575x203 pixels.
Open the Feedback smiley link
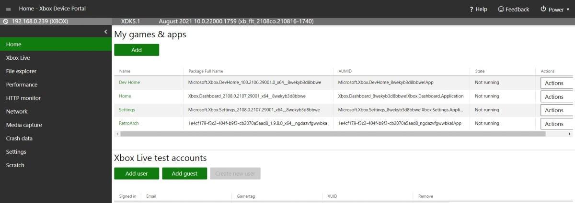point(514,9)
